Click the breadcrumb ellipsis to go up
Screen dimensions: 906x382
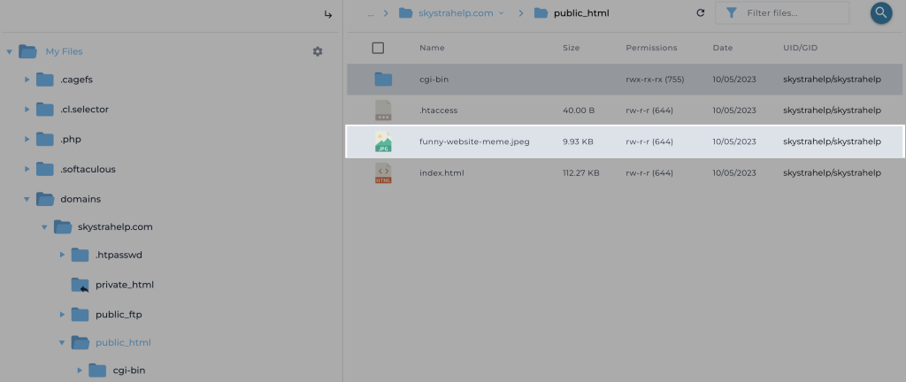click(x=370, y=13)
